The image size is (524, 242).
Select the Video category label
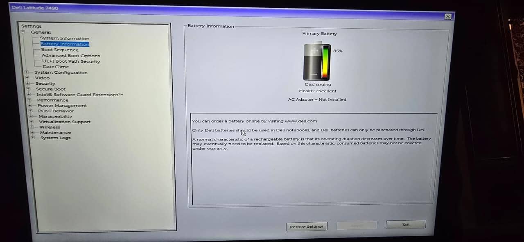point(42,78)
